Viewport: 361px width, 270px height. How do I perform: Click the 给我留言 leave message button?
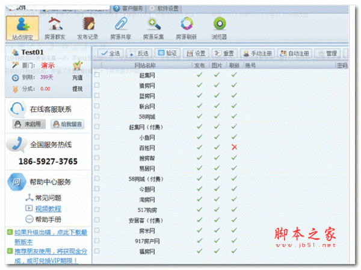pos(67,124)
